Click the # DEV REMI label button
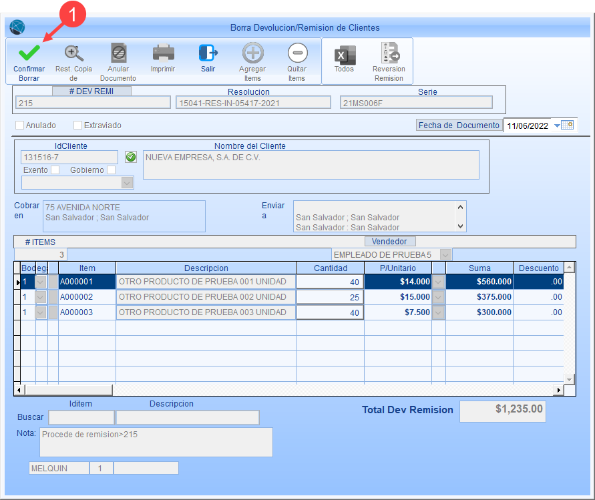This screenshot has width=595, height=500. point(91,91)
